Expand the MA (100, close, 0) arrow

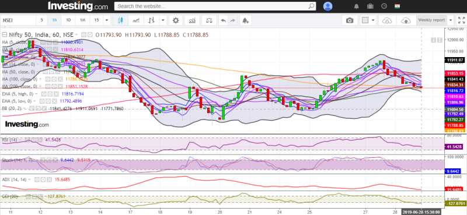click(40, 79)
